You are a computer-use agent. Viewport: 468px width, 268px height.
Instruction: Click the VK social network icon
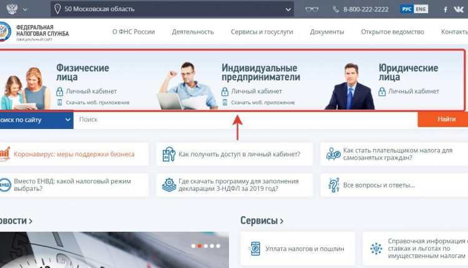pyautogui.click(x=459, y=9)
